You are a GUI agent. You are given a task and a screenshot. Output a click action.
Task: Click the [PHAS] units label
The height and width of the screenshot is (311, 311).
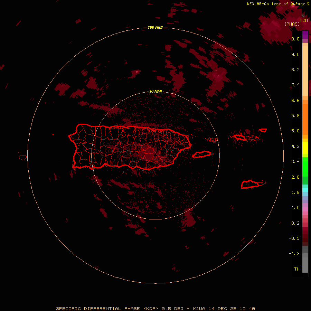click(292, 24)
